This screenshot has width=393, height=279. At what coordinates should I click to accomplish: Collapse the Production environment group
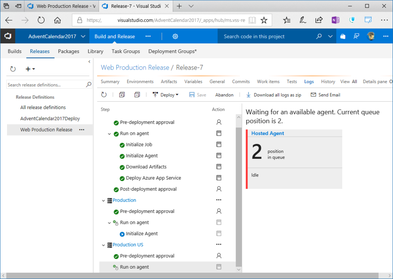[103, 201]
